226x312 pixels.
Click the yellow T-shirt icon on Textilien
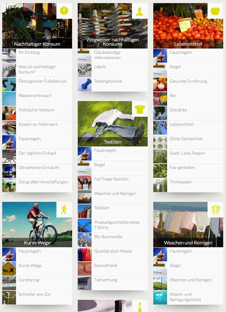(x=140, y=109)
